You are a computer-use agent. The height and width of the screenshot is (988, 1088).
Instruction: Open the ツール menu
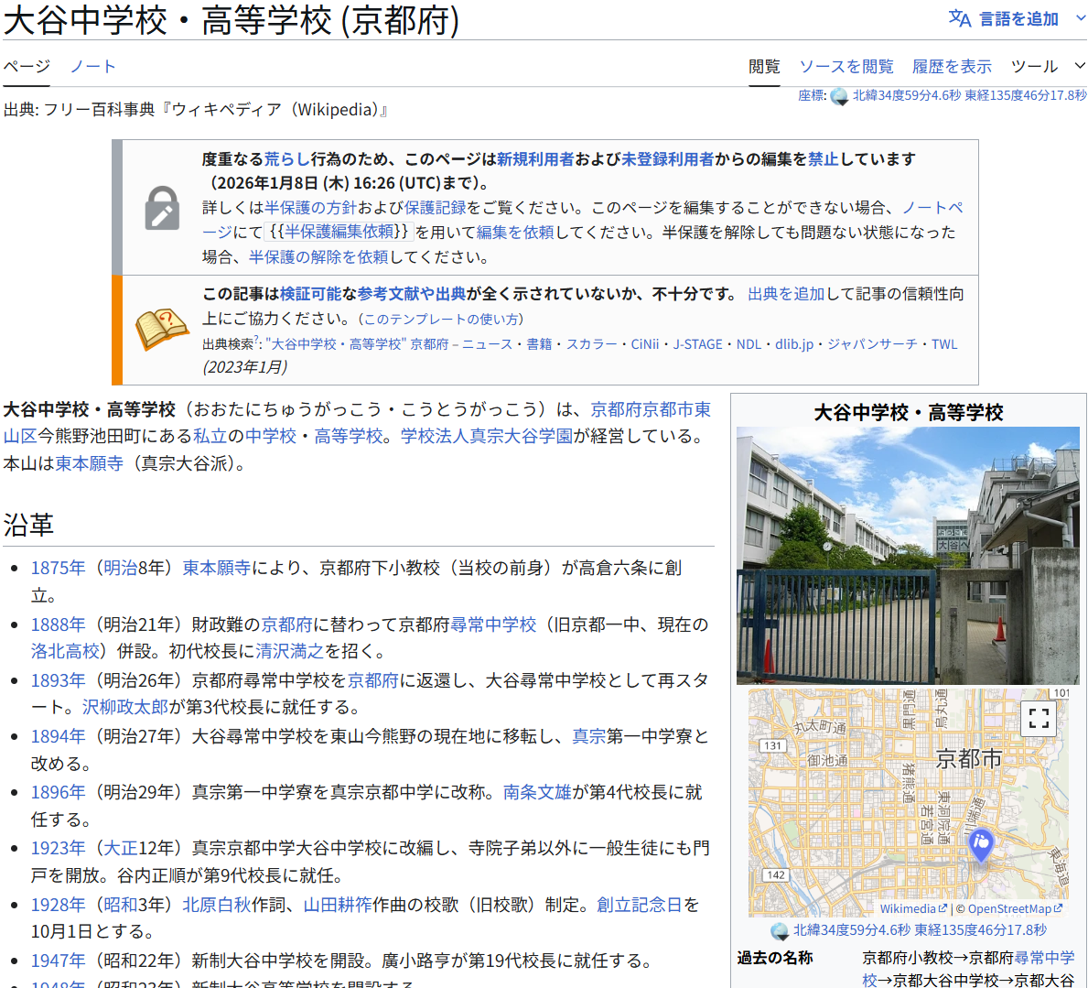click(x=1034, y=67)
